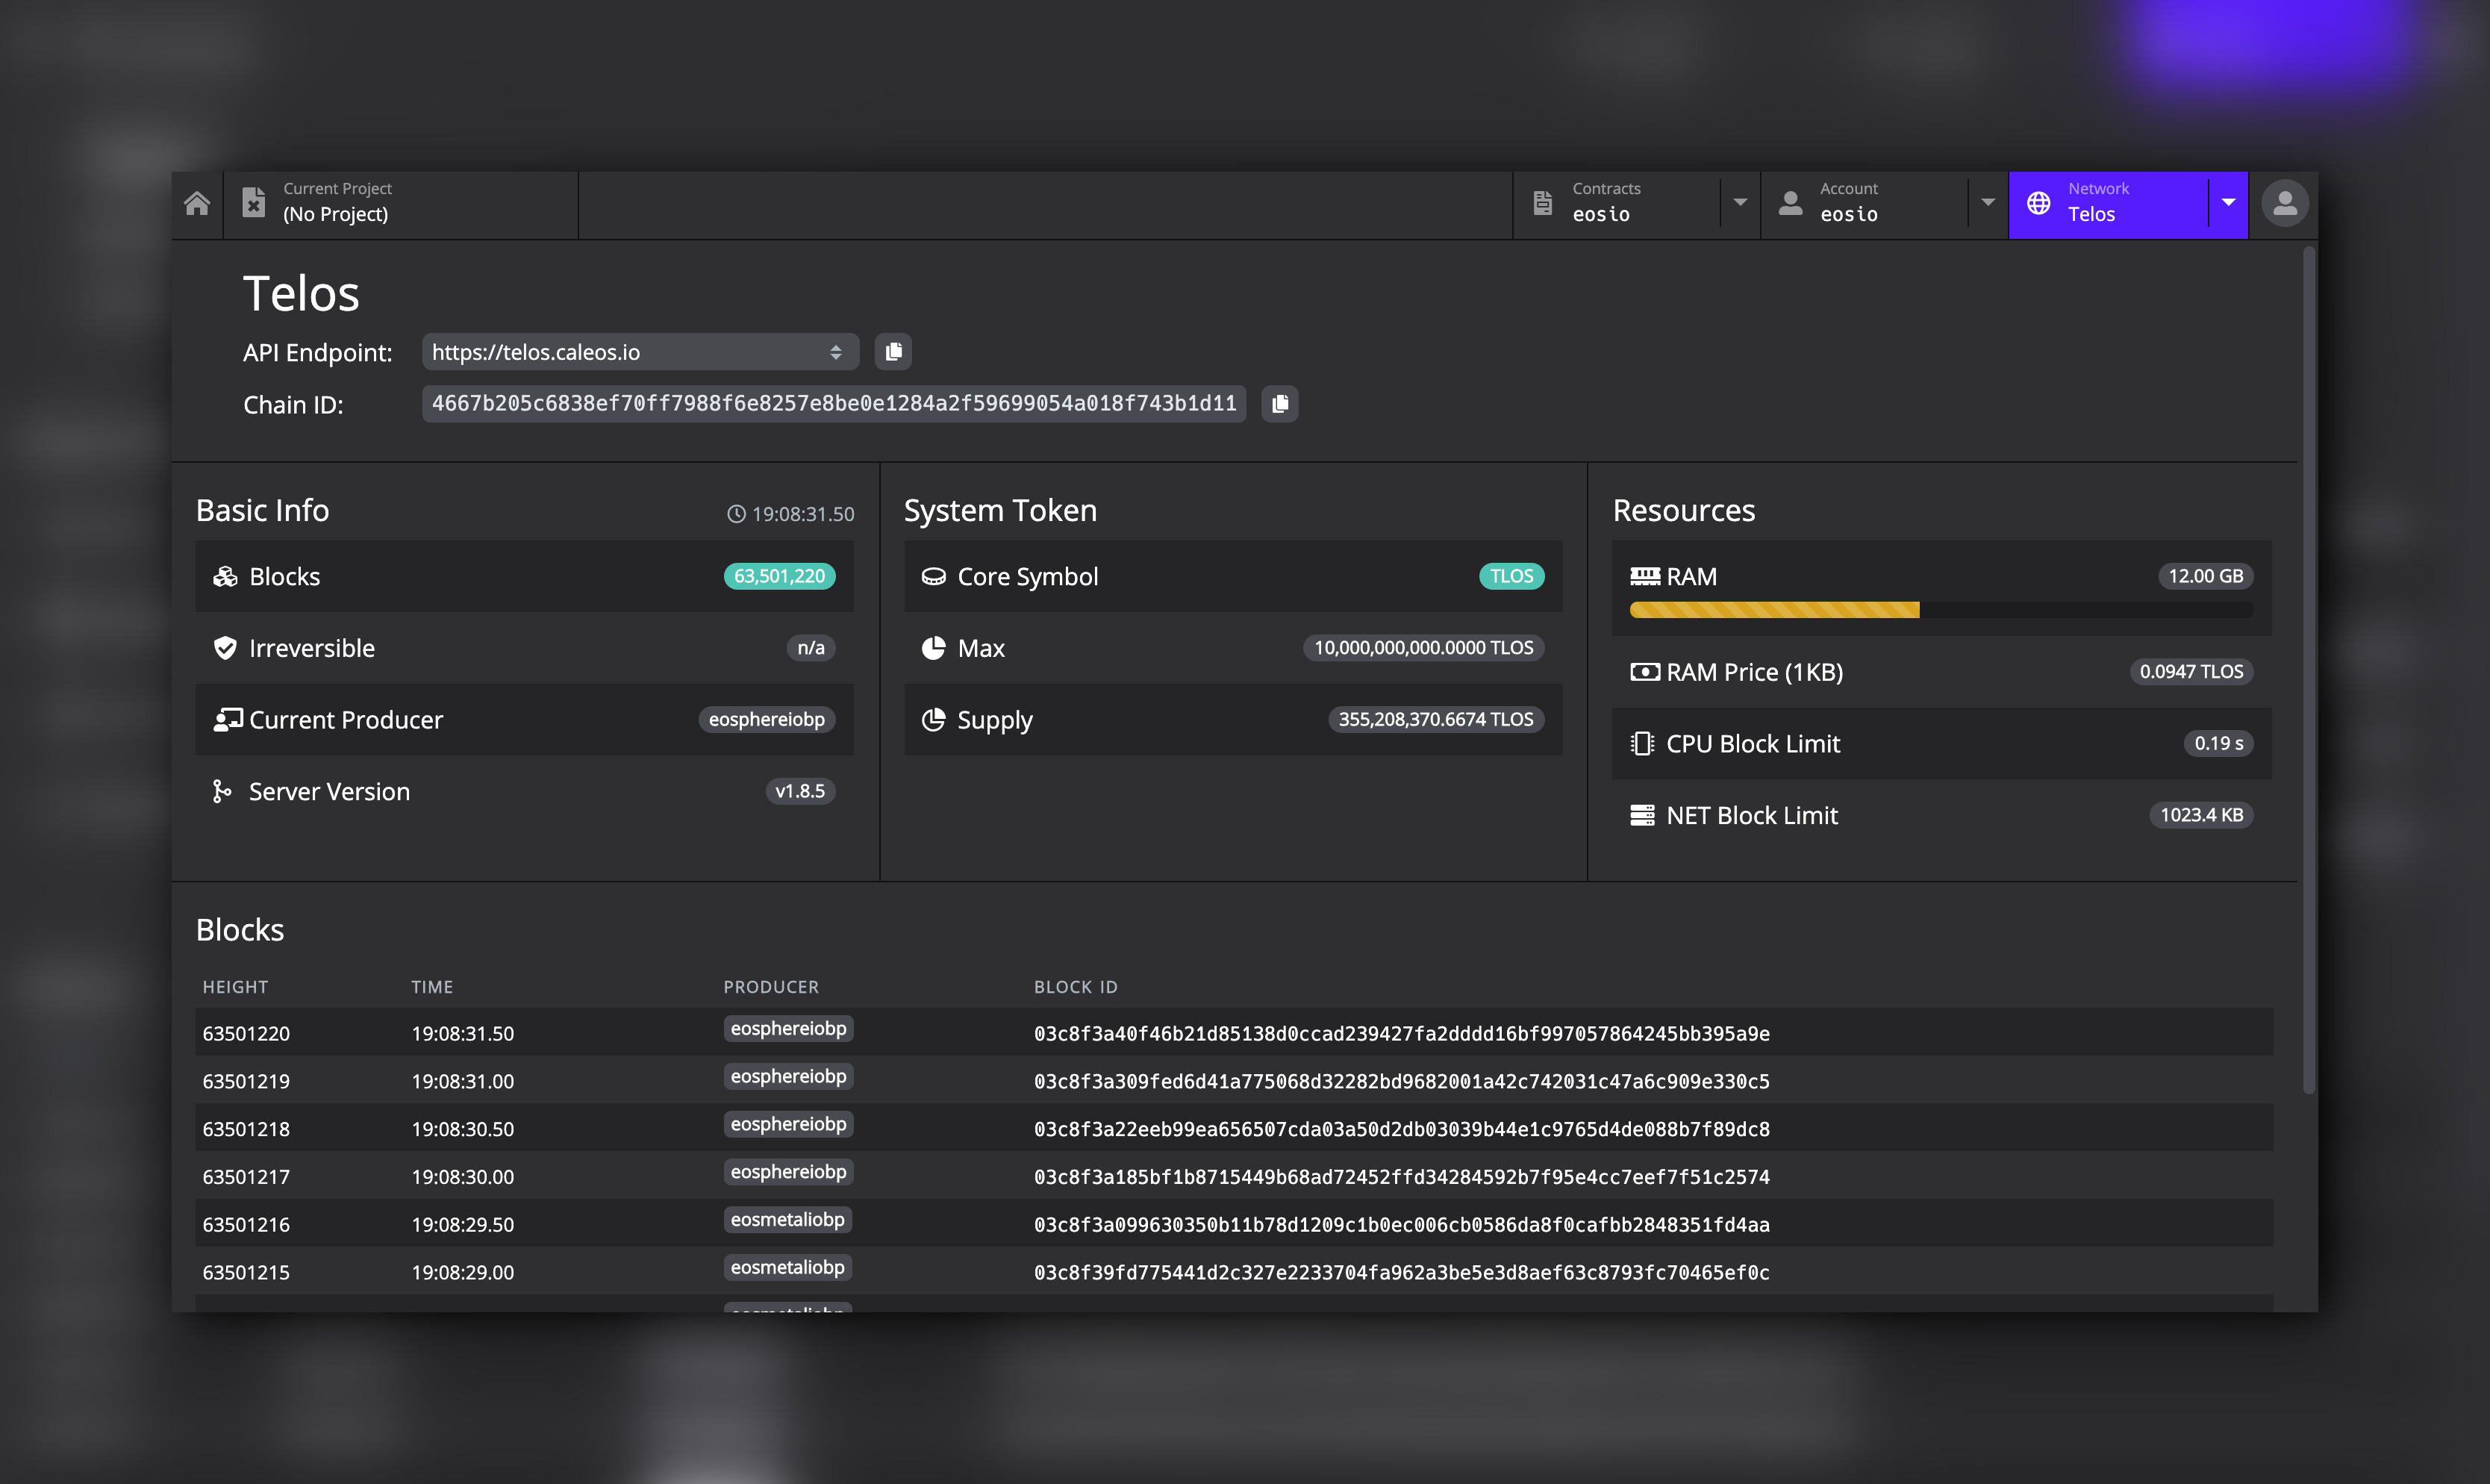Click the 10,000,000,000.0000 TLOS max value

click(1423, 648)
